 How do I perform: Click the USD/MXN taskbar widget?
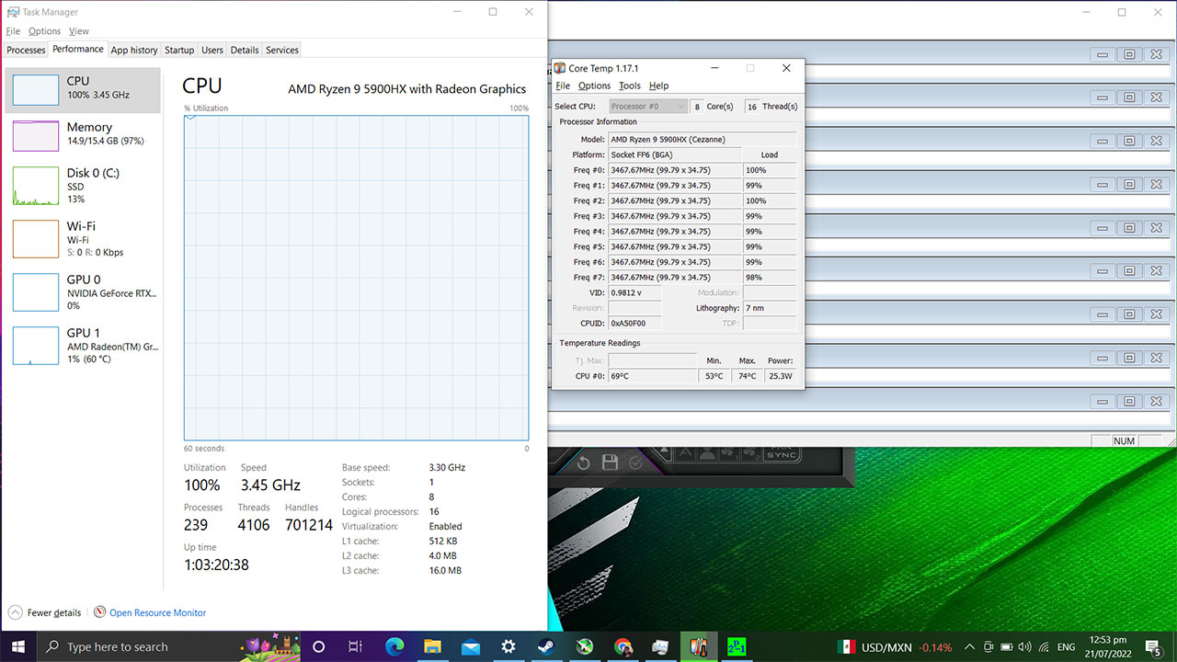click(895, 647)
